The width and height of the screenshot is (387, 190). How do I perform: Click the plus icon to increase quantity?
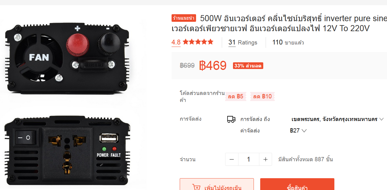[x=265, y=159]
